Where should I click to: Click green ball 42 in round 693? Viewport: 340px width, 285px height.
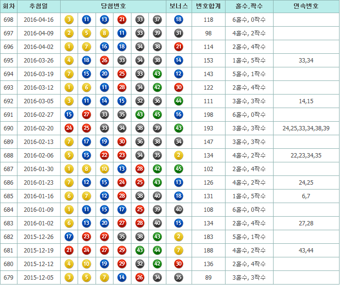click(x=157, y=88)
